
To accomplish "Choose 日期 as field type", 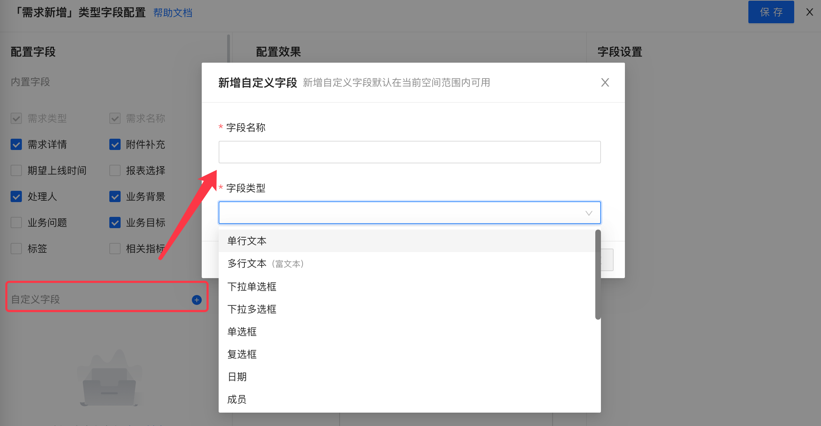I will point(237,377).
